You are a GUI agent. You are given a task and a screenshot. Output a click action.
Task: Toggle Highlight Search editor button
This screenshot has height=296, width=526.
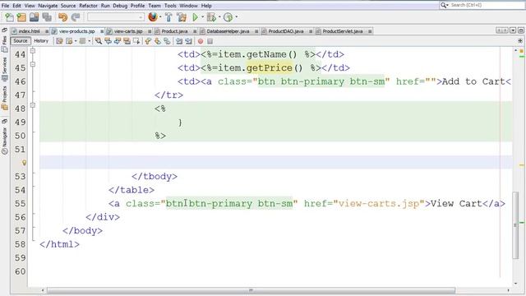(127, 41)
